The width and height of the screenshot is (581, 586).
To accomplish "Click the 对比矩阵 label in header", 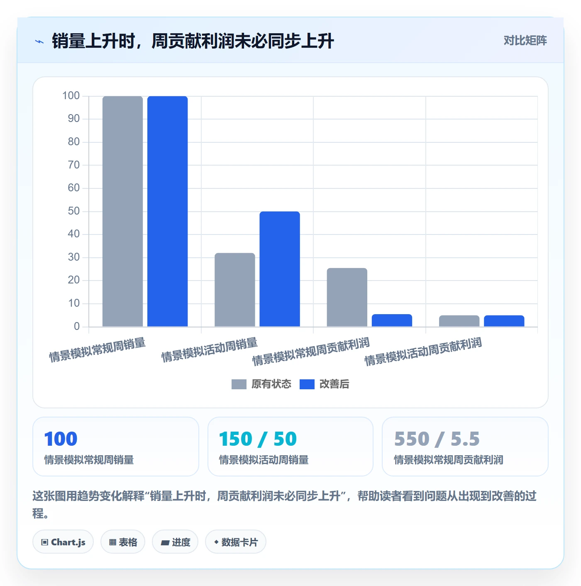I will [525, 41].
